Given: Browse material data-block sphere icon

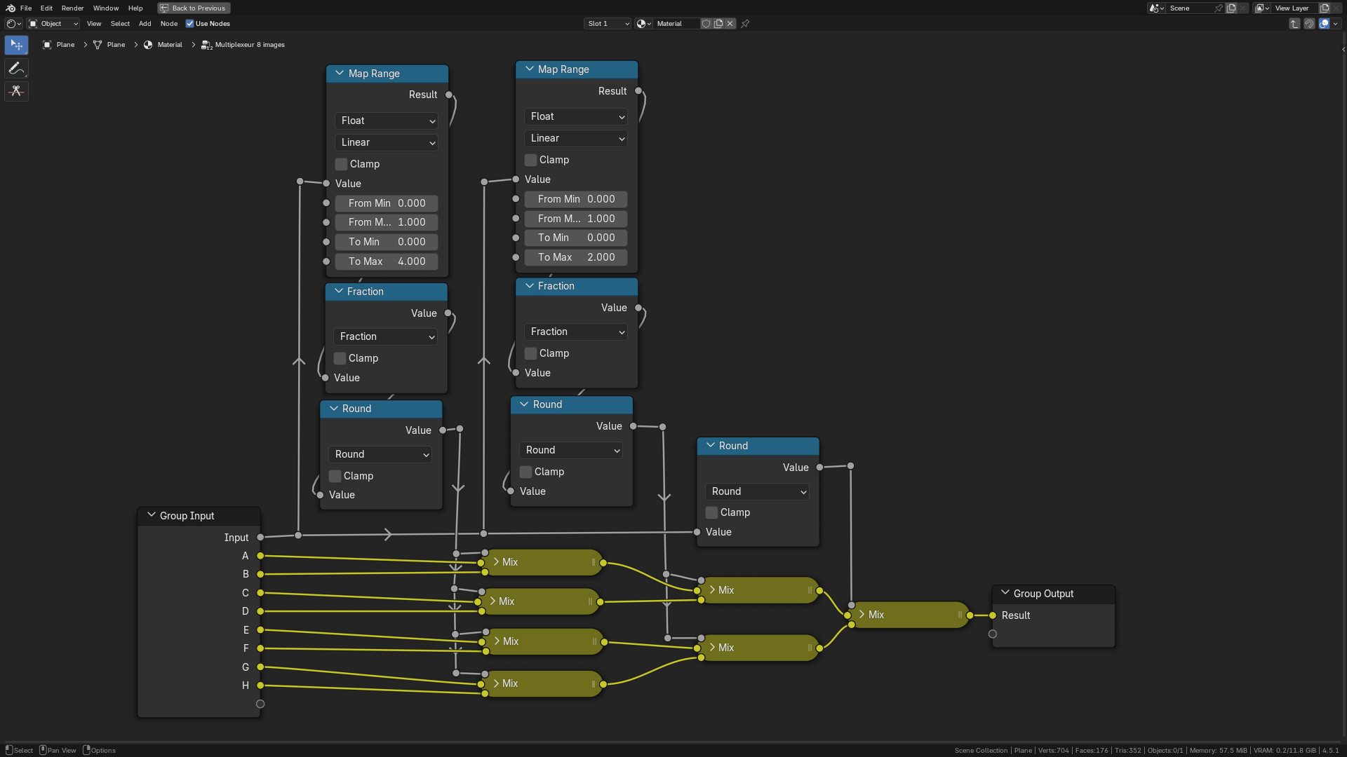Looking at the screenshot, I should coord(643,24).
